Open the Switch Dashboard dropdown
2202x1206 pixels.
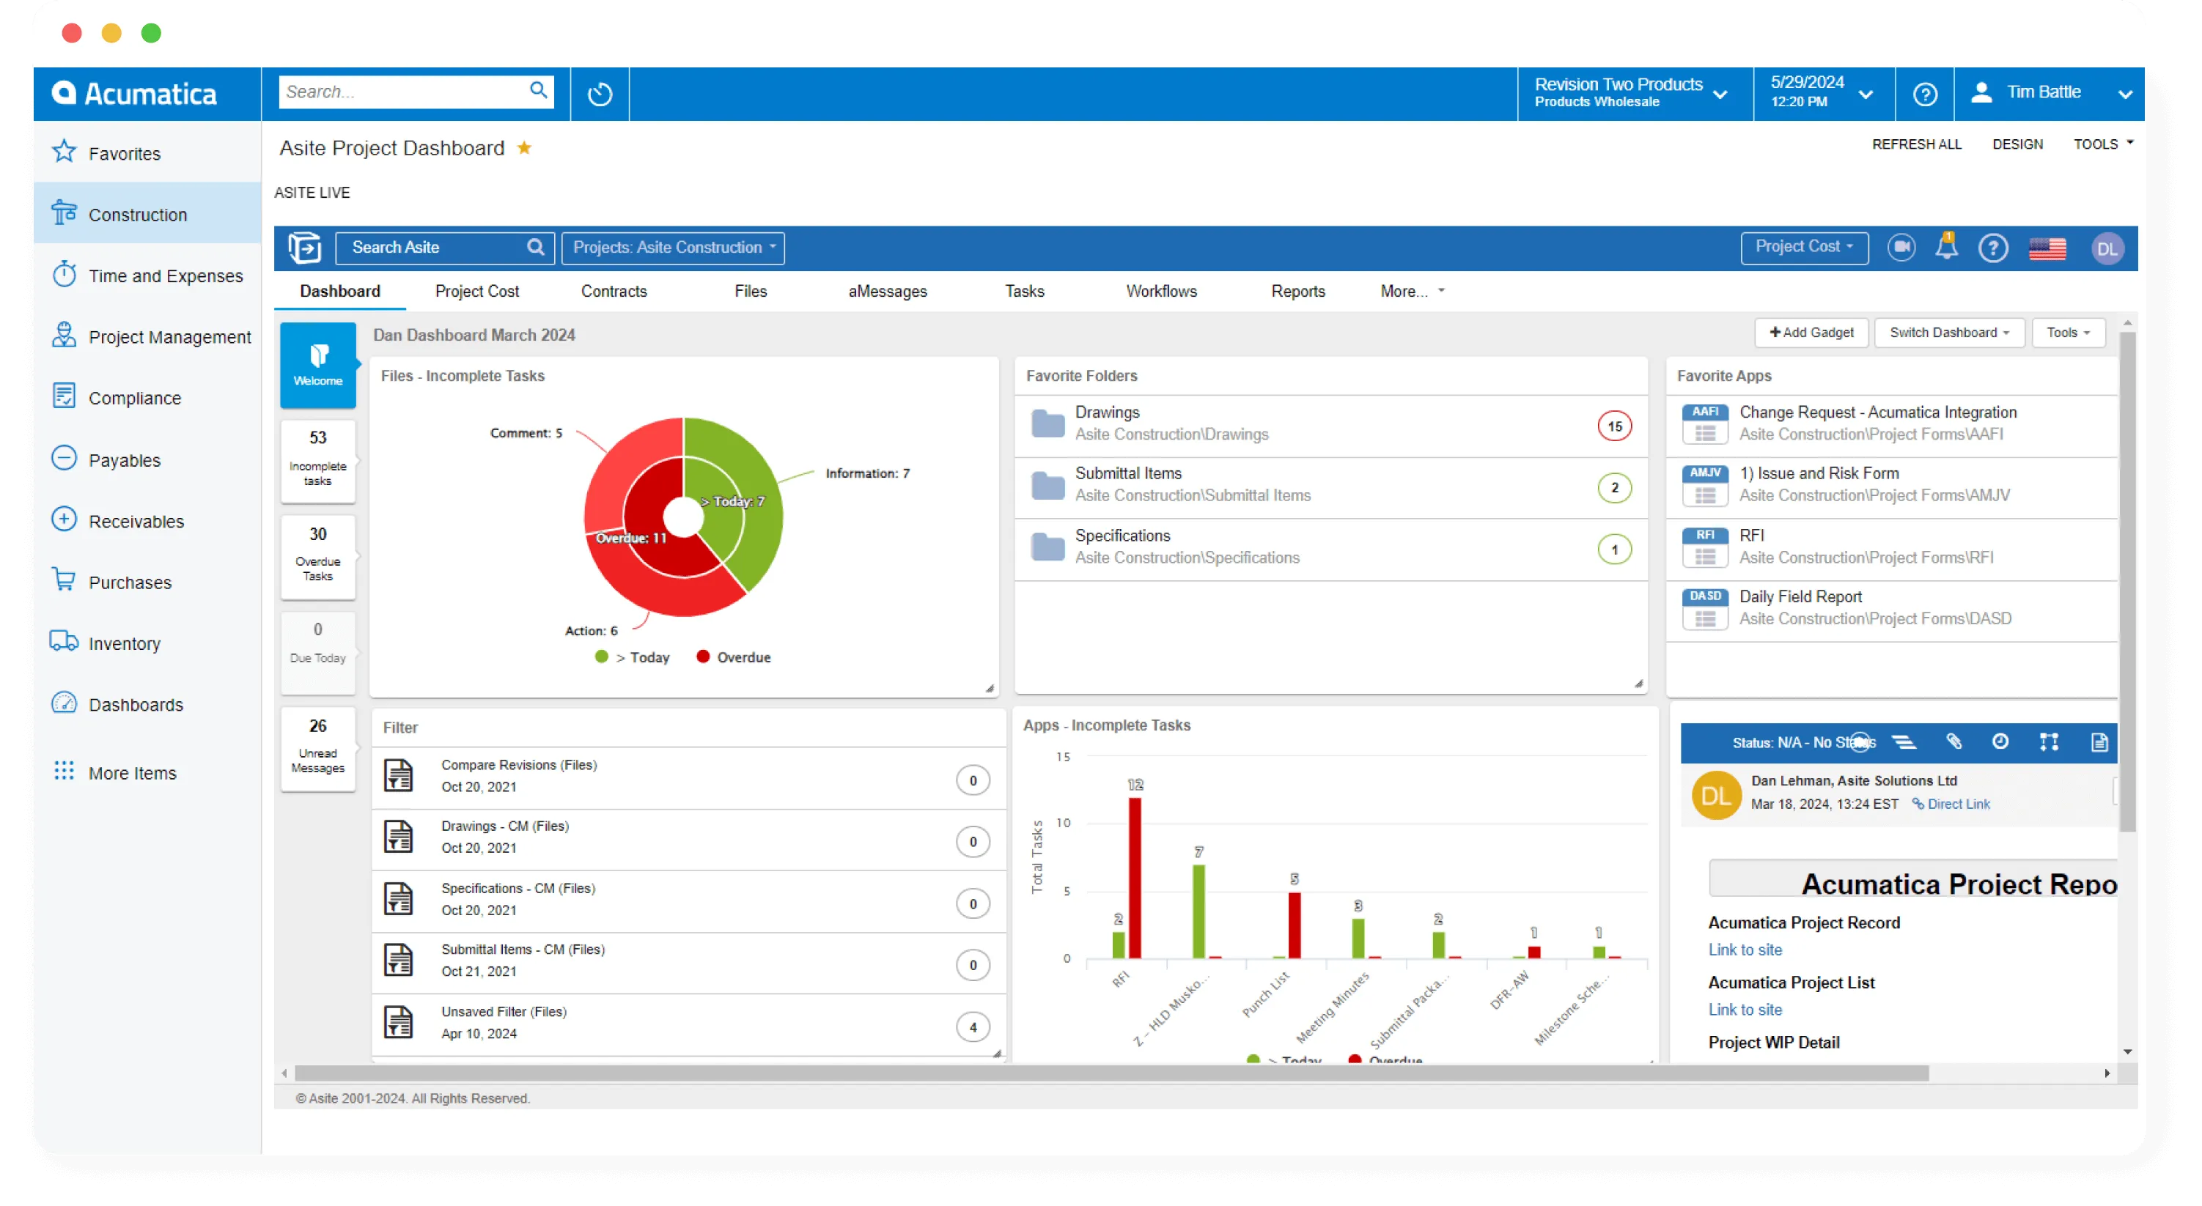[x=1948, y=333]
